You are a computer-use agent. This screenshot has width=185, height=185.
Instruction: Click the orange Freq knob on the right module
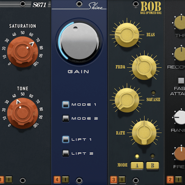(180, 153)
